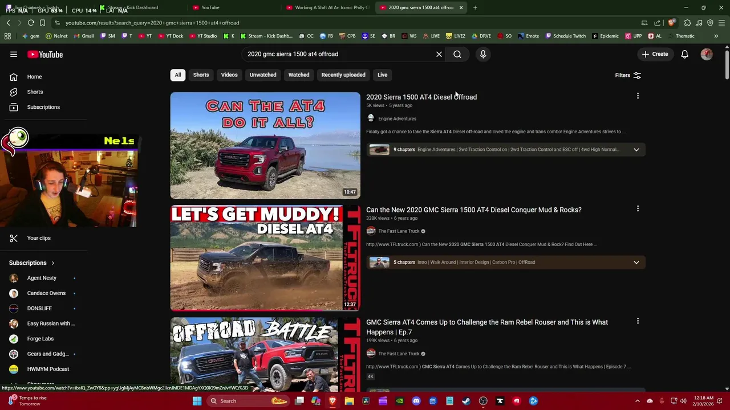This screenshot has width=730, height=410.
Task: Start voice search with the microphone
Action: 483,54
